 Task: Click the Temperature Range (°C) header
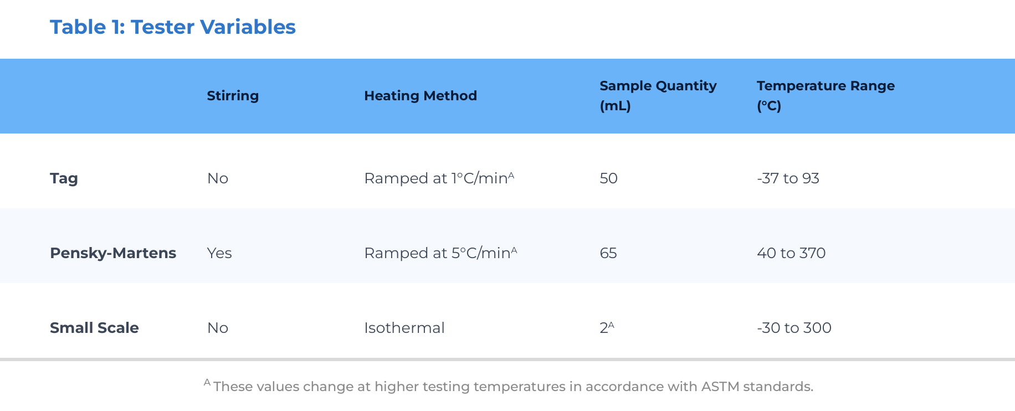[826, 96]
